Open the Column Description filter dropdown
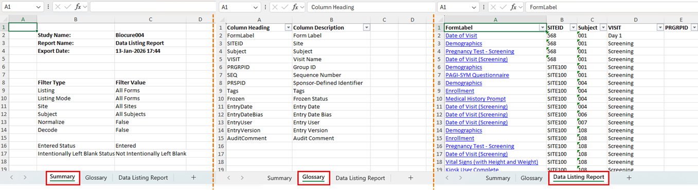The width and height of the screenshot is (698, 190). click(x=366, y=28)
